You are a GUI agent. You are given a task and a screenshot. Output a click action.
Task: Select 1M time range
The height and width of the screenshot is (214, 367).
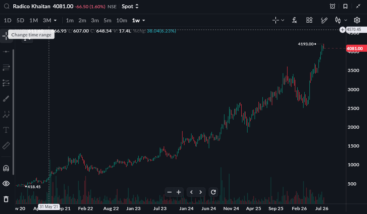(34, 20)
